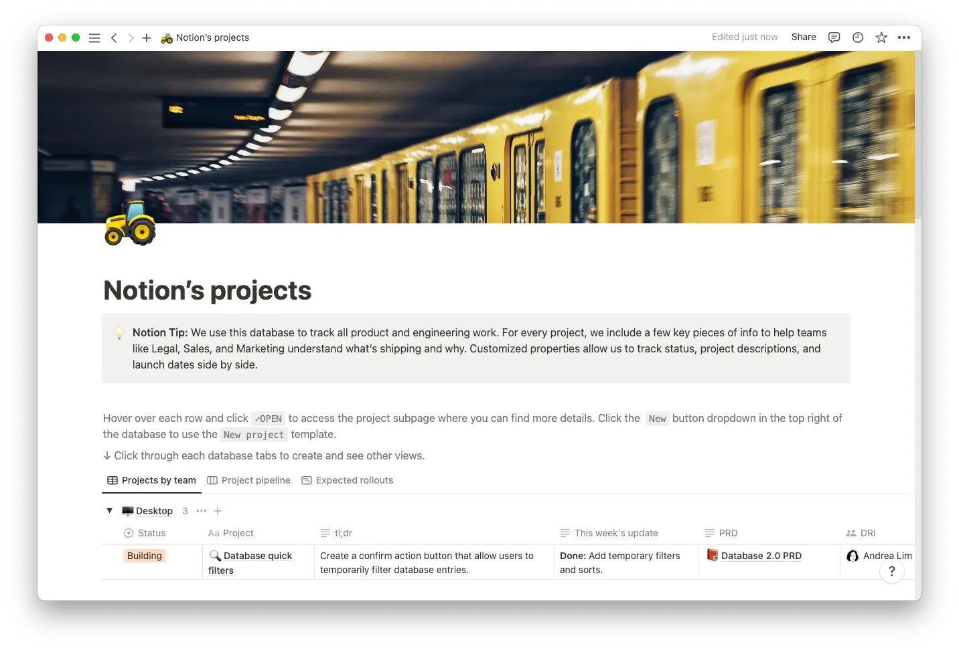Open the Database 2.0 PRD link
This screenshot has width=959, height=650.
coord(761,556)
